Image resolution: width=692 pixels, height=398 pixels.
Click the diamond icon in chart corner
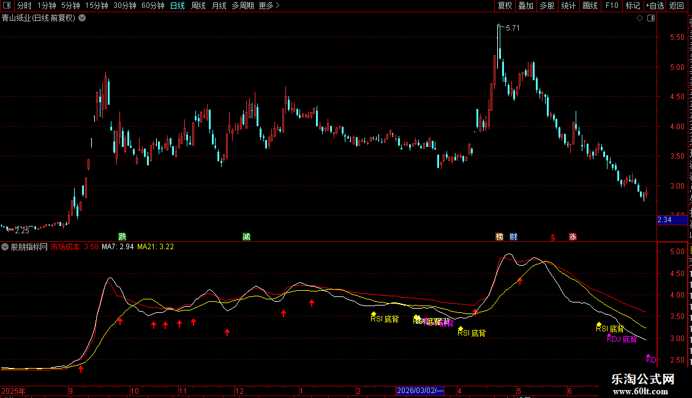[x=639, y=18]
